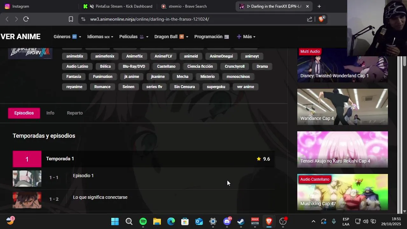Image resolution: width=407 pixels, height=229 pixels.
Task: Open Microsoft Edge from the taskbar
Action: (x=171, y=221)
